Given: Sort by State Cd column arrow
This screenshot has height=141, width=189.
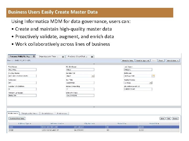Looking at the screenshot, I should coord(125,124).
